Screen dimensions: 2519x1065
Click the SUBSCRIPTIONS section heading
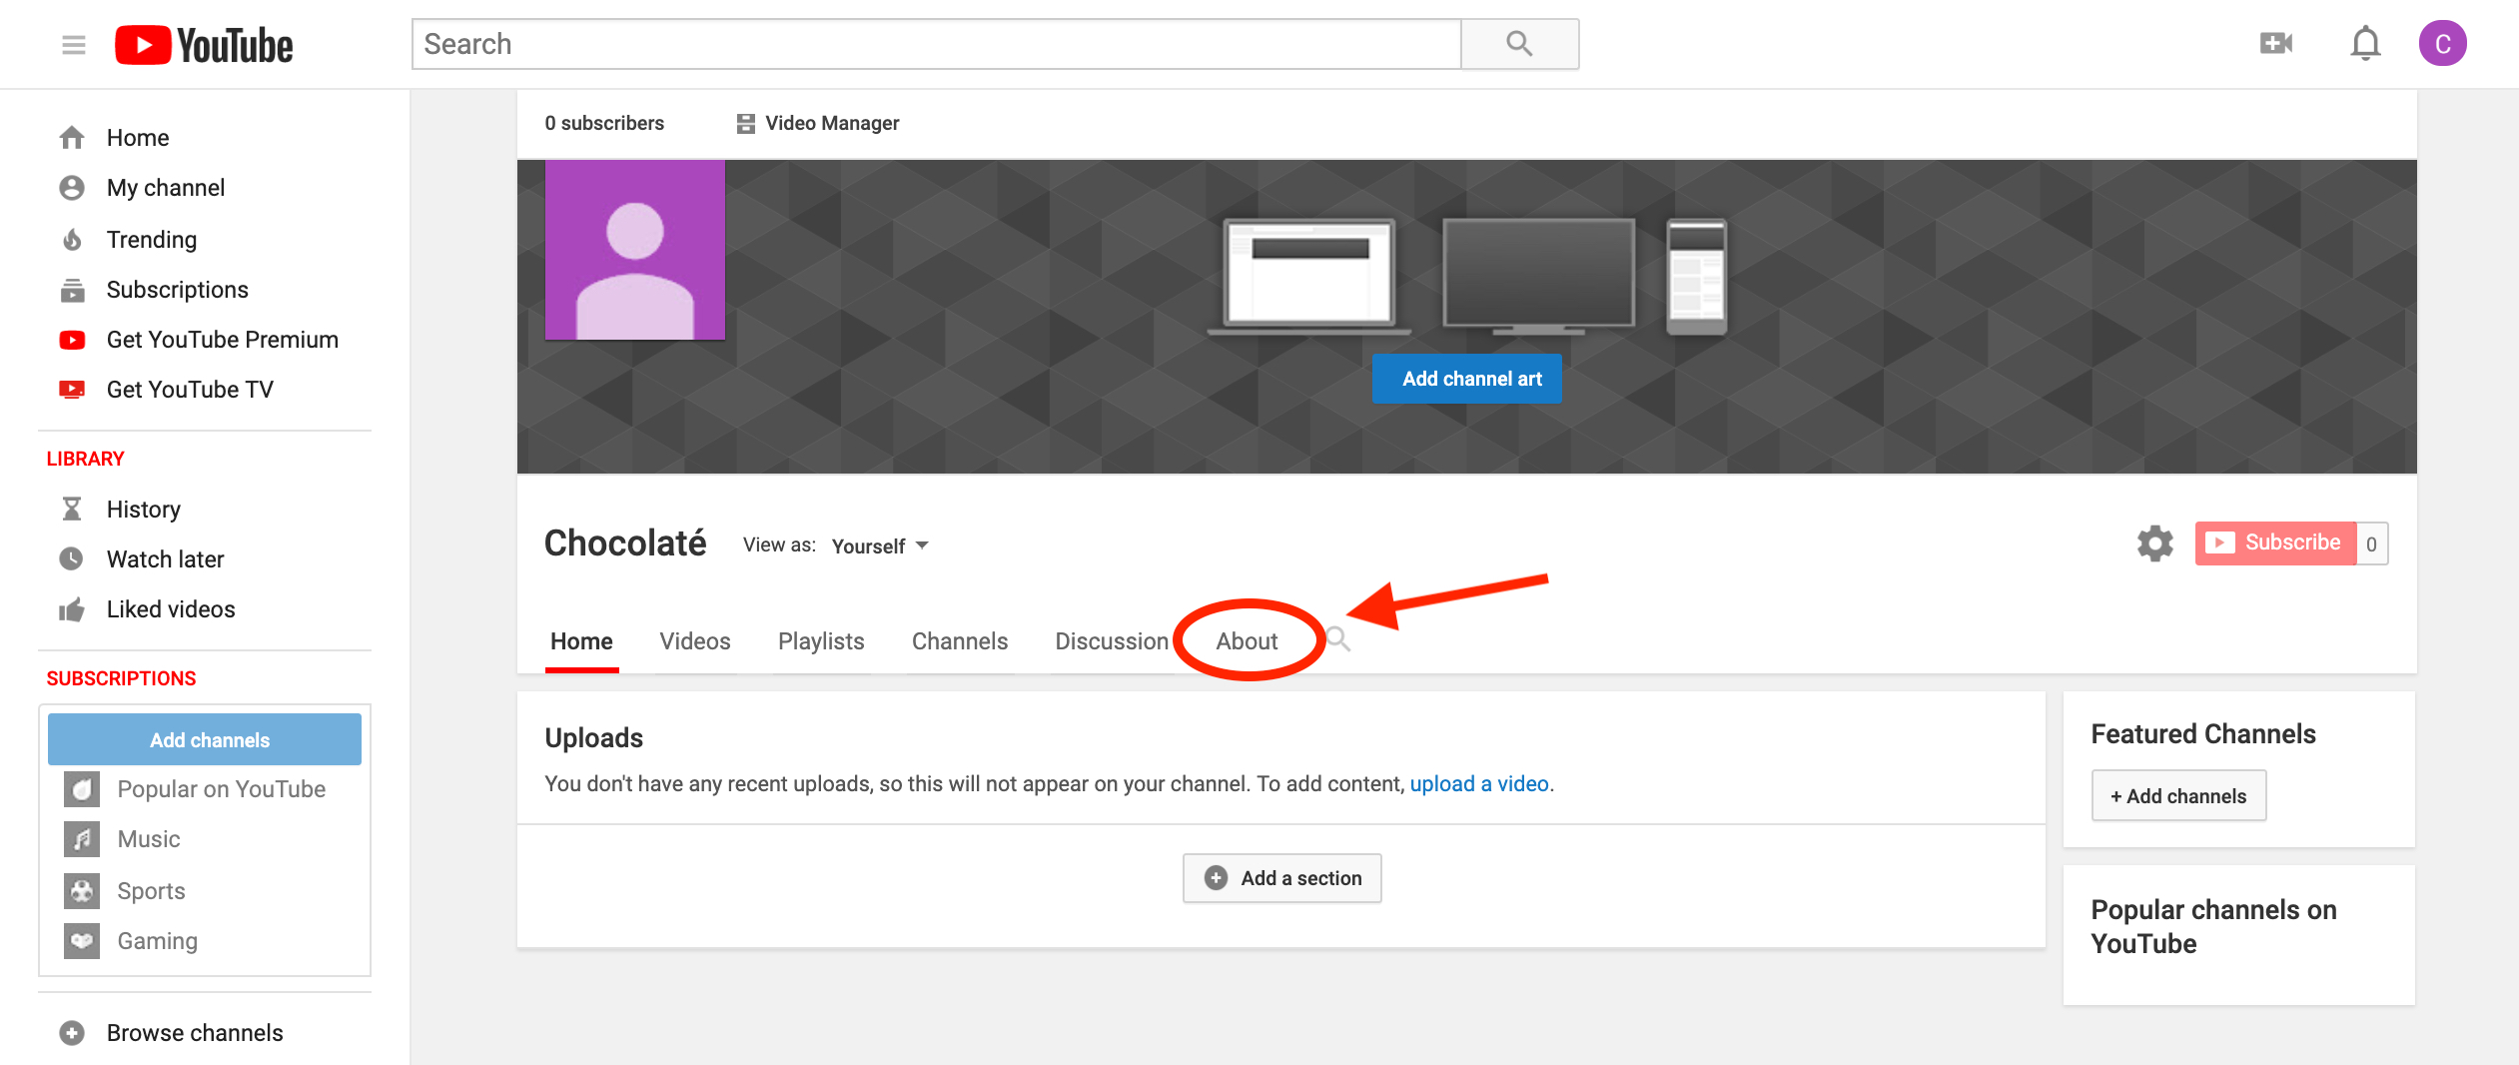pyautogui.click(x=122, y=678)
